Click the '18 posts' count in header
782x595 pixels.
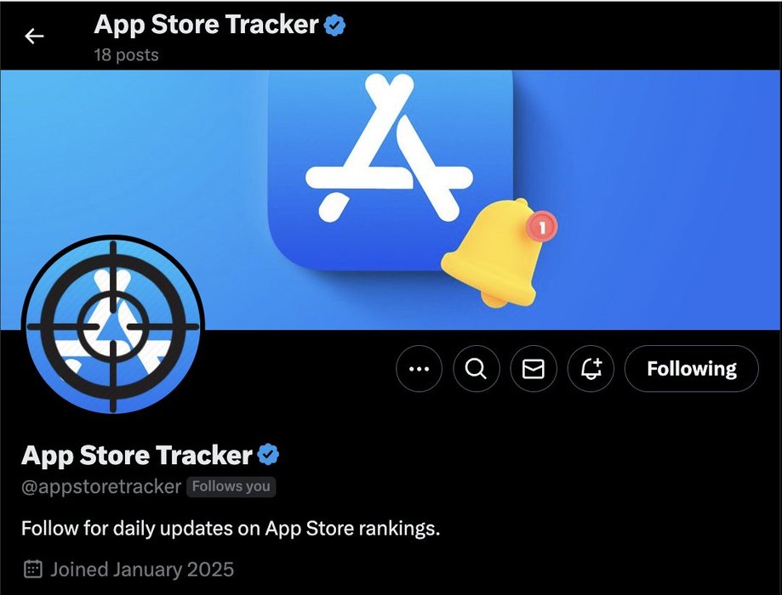click(x=126, y=54)
